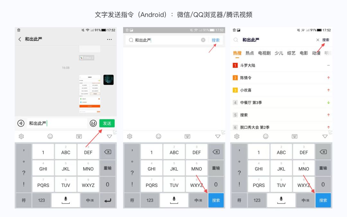The height and width of the screenshot is (217, 347).
Task: Switch to the number layout with the 123 key
Action: coord(42,200)
